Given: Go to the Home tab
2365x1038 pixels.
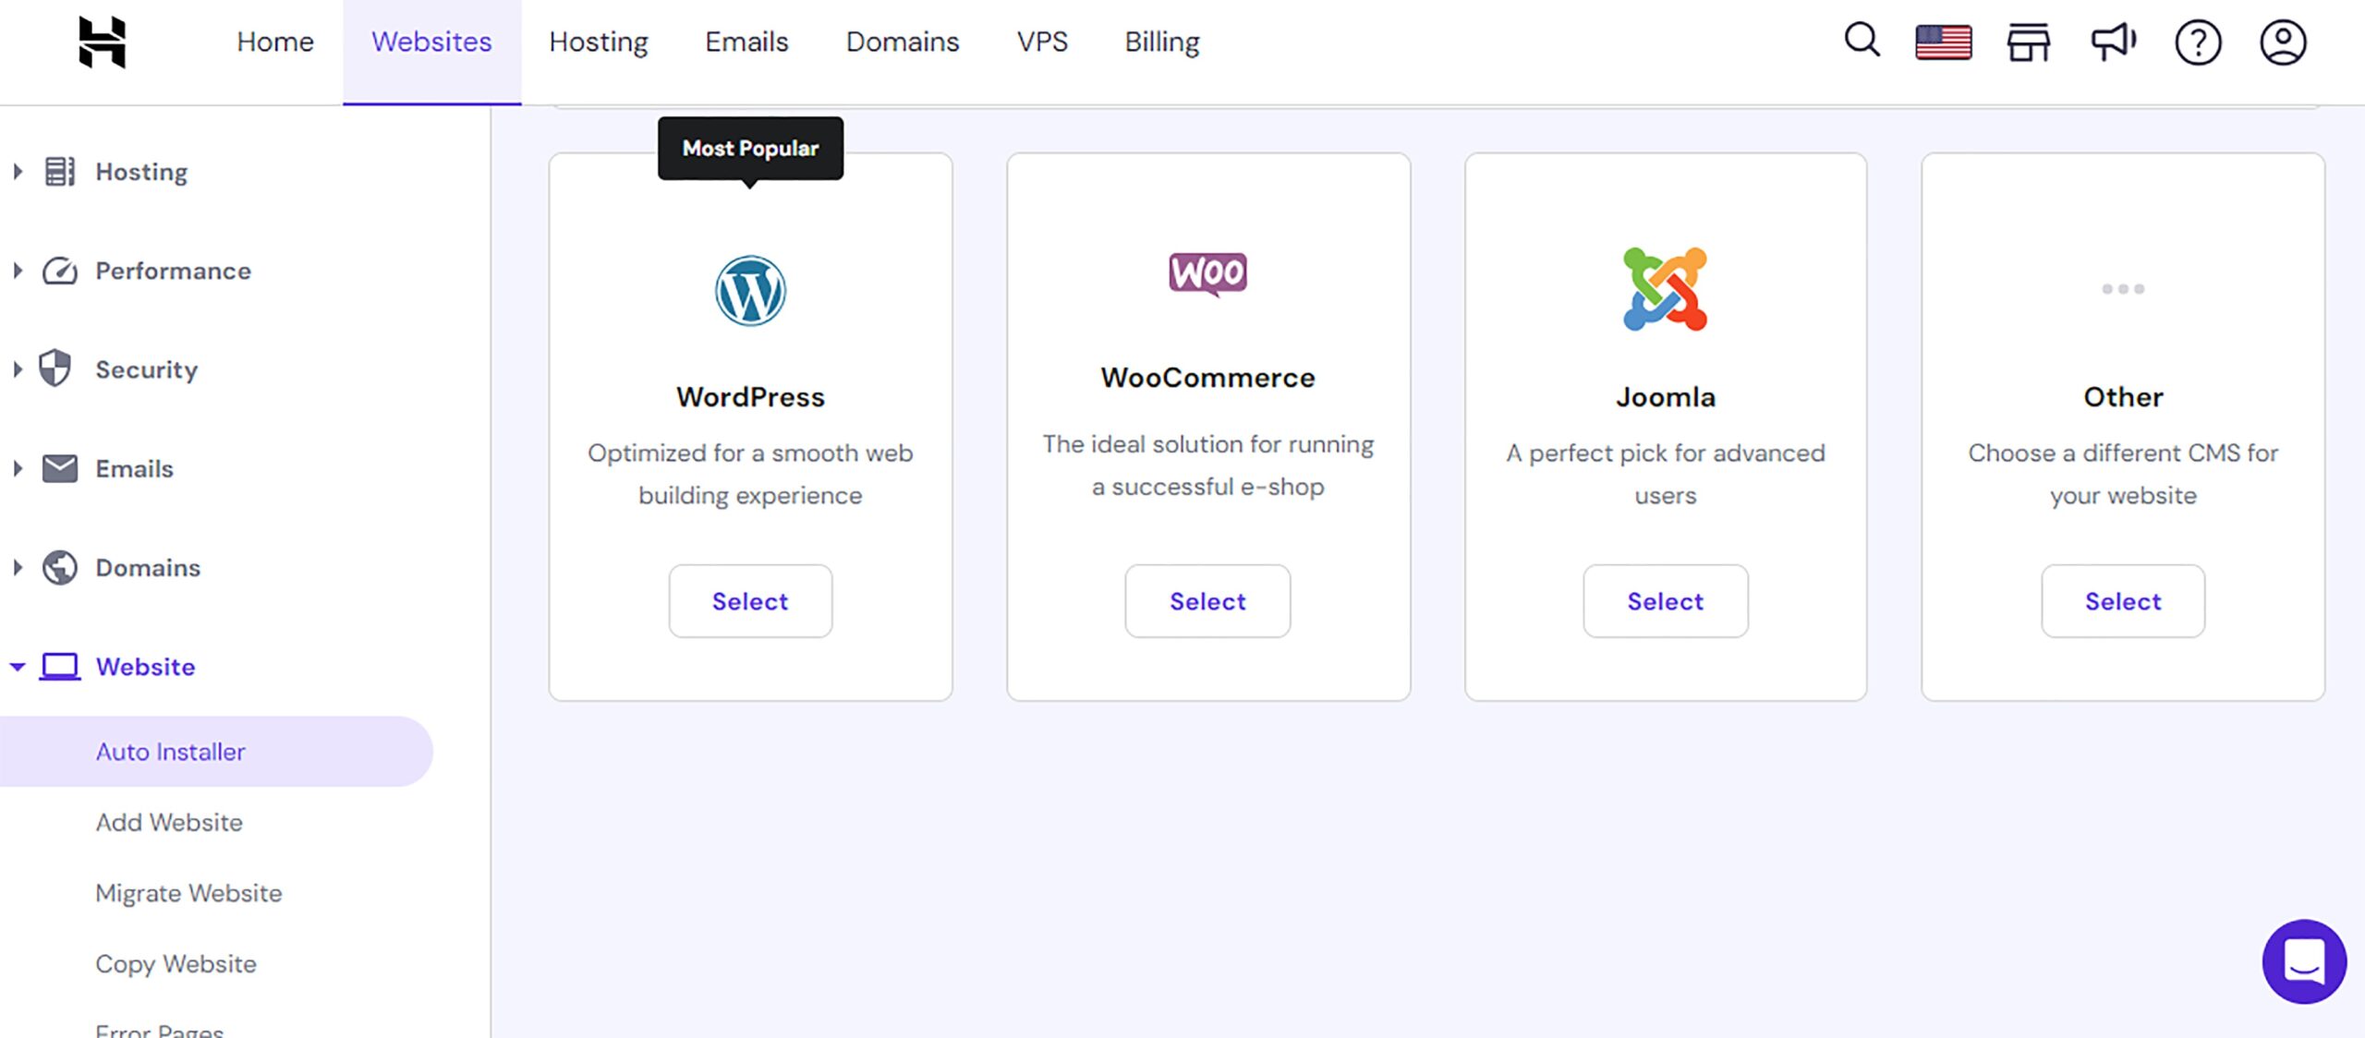Looking at the screenshot, I should coord(275,42).
